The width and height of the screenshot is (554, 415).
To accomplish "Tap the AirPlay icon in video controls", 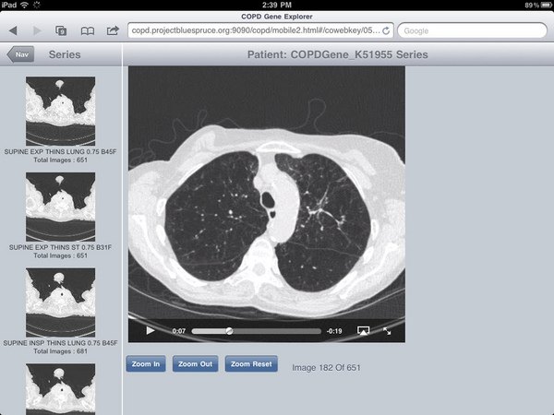I will pos(363,331).
